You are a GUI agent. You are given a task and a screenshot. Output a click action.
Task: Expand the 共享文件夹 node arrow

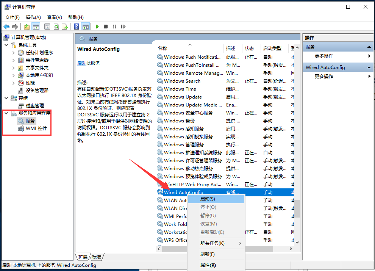coord(14,68)
